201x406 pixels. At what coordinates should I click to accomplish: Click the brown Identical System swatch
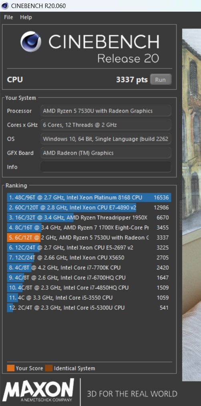48,368
